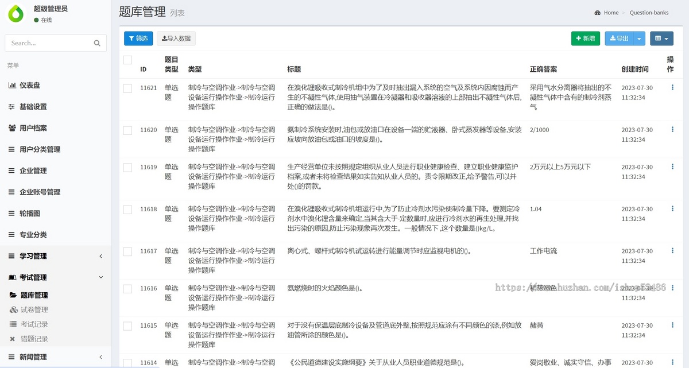Open the 导出 dropdown arrow
The height and width of the screenshot is (368, 689).
coord(640,38)
